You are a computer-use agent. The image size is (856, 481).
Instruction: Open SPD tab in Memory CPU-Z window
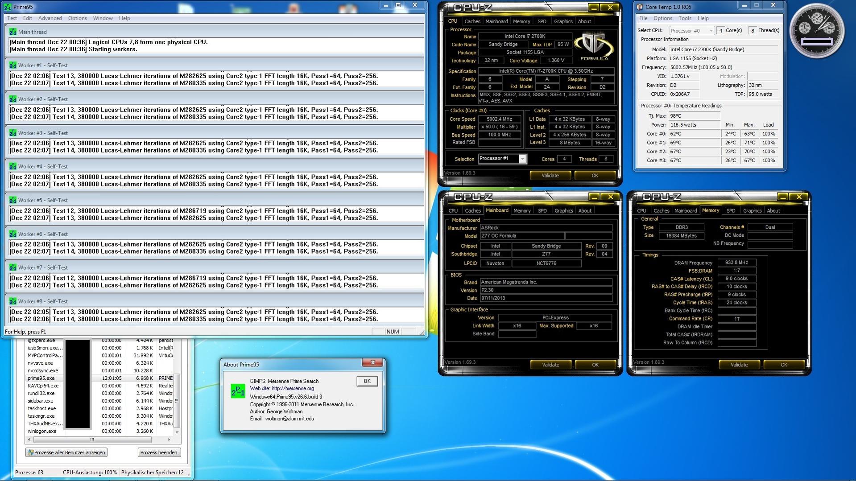tap(731, 211)
